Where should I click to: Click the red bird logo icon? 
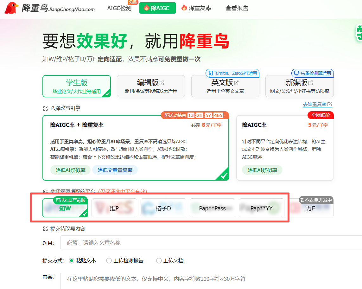[11, 8]
